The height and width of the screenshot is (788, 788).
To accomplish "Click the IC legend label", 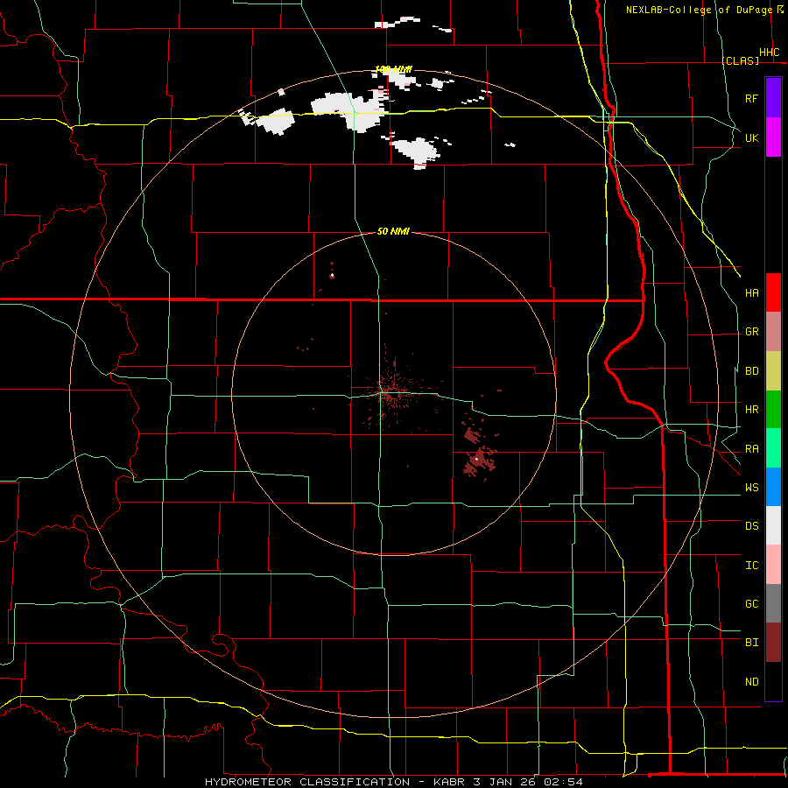I will [x=751, y=566].
